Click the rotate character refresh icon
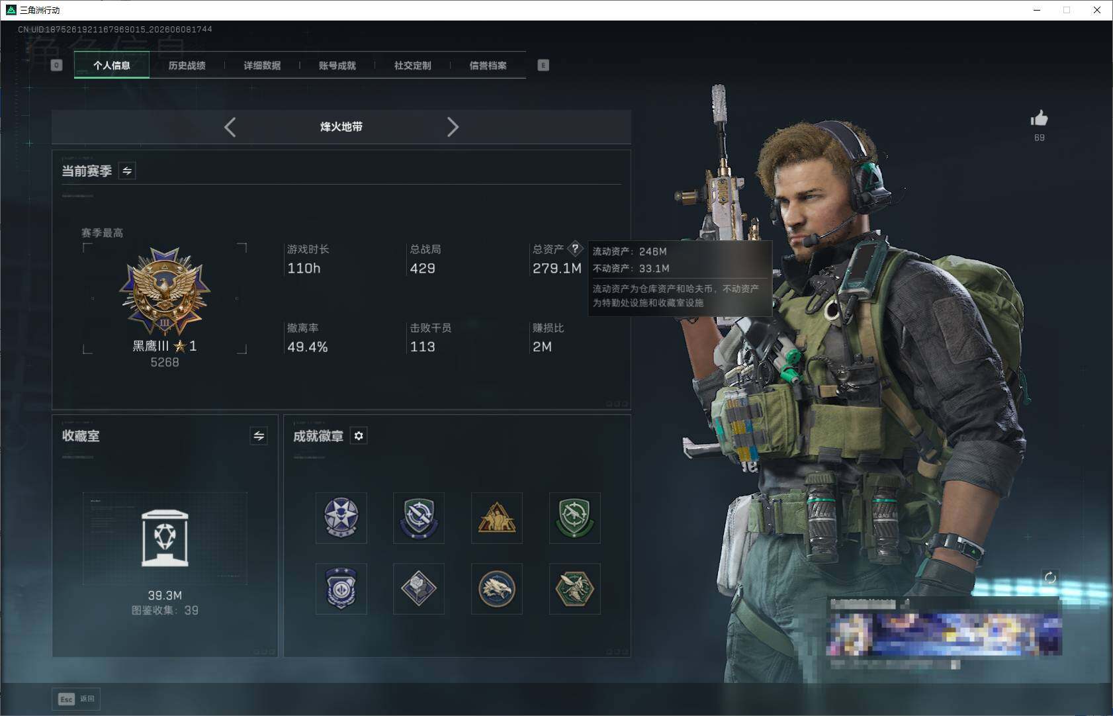Viewport: 1113px width, 716px height. coord(1050,578)
